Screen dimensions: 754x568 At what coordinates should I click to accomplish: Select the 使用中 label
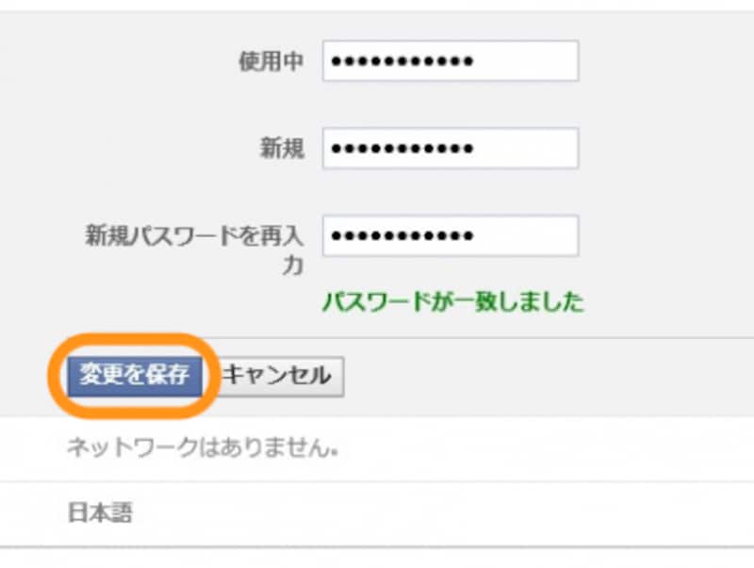click(269, 60)
